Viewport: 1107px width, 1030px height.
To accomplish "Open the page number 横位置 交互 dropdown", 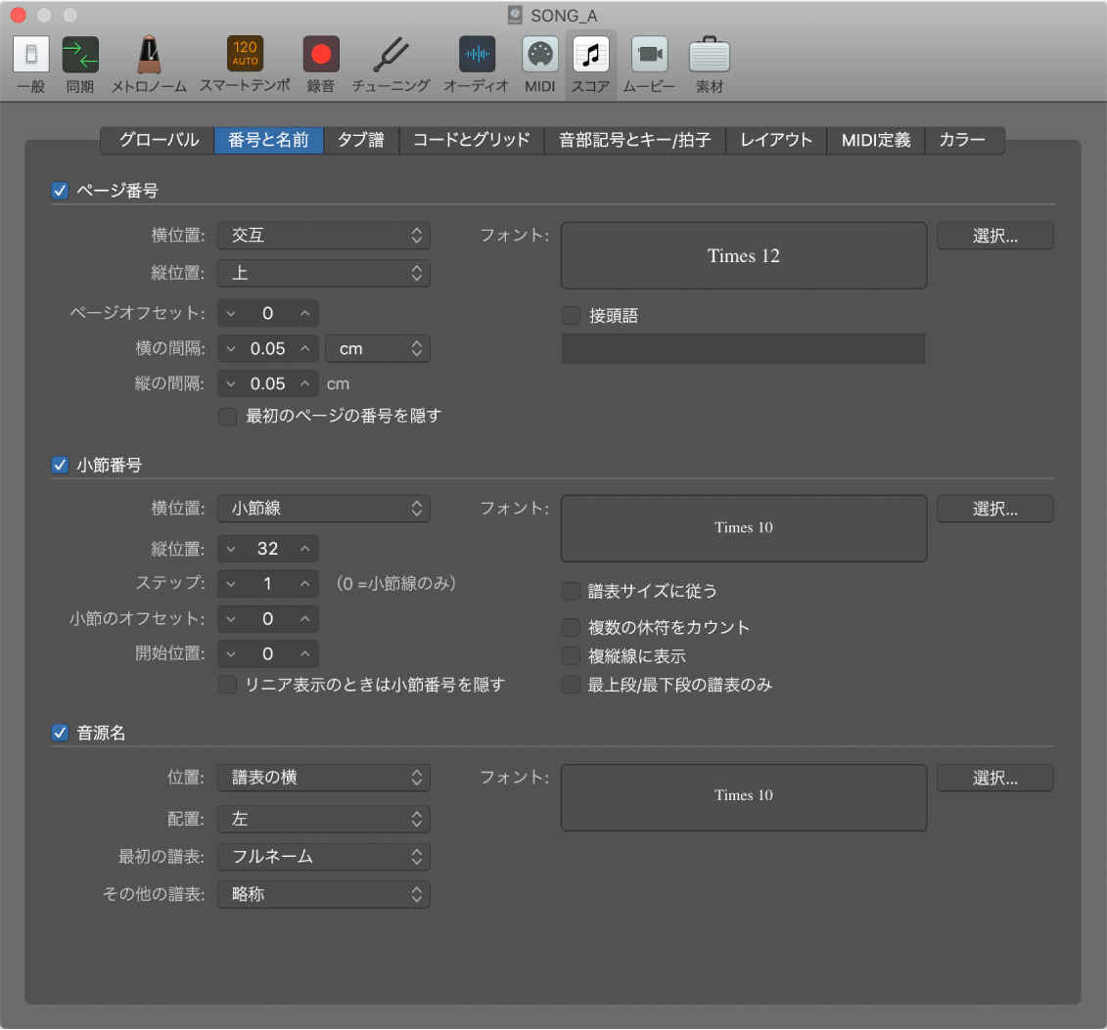I will click(323, 235).
